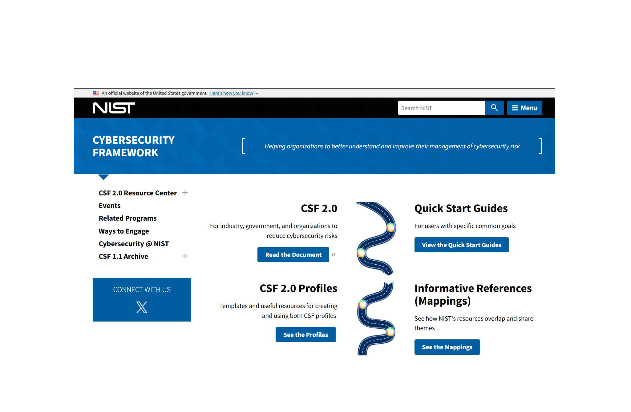This screenshot has height=412, width=631.
Task: Click the expand icon next to CSF 1.1 Archive
Action: coord(185,256)
